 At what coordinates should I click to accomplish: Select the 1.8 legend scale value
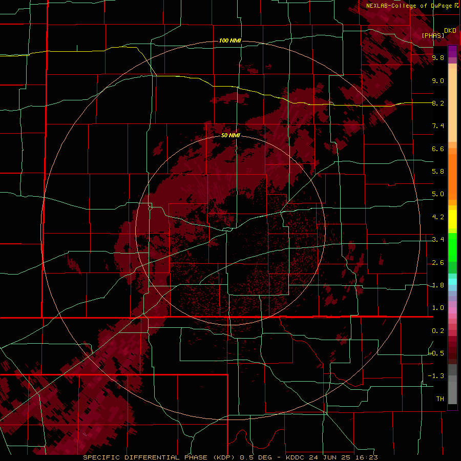[438, 285]
